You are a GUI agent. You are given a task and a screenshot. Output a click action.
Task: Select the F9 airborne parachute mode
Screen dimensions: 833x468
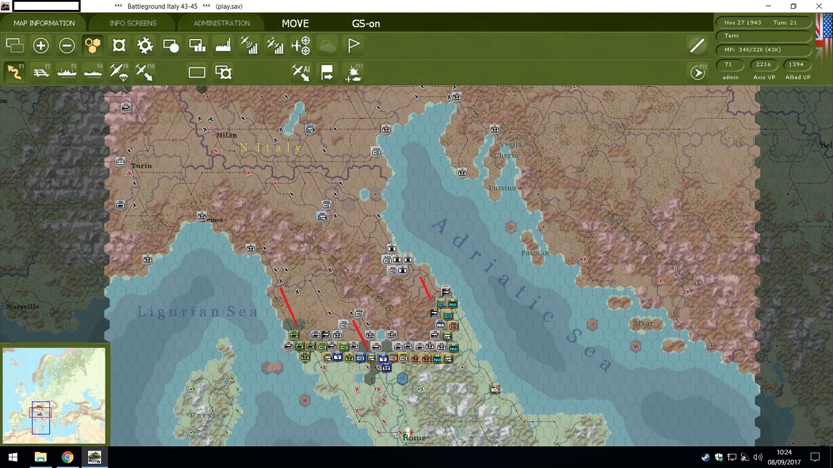coord(119,72)
